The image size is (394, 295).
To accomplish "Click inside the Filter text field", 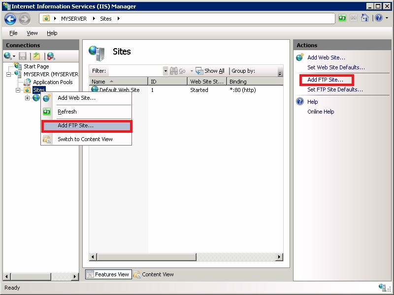I will coord(136,71).
